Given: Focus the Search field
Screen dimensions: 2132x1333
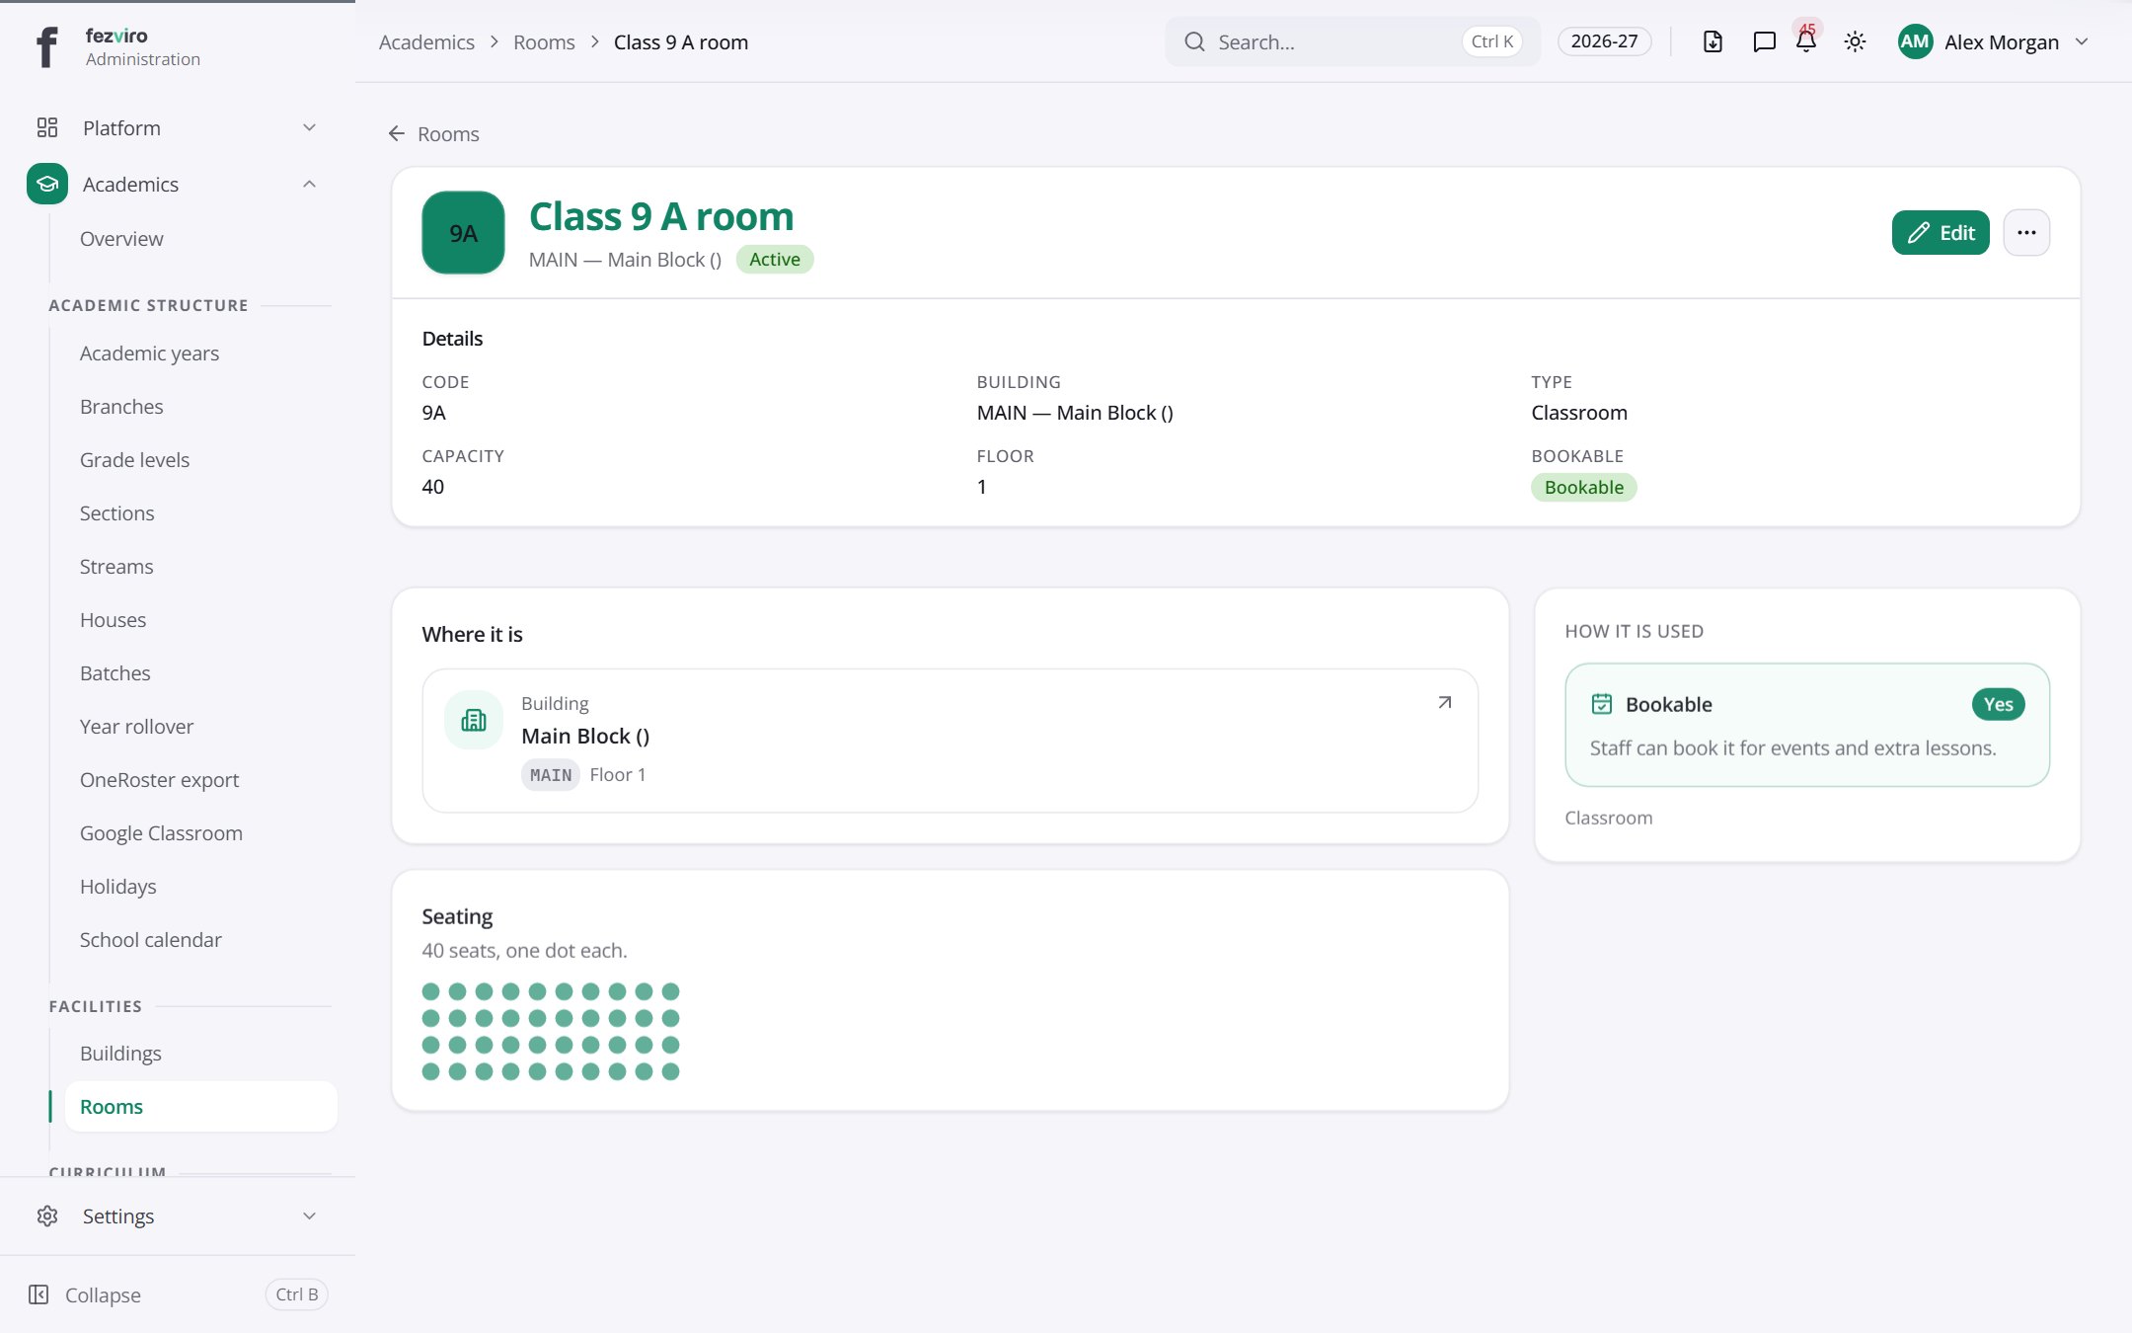Looking at the screenshot, I should (1352, 41).
